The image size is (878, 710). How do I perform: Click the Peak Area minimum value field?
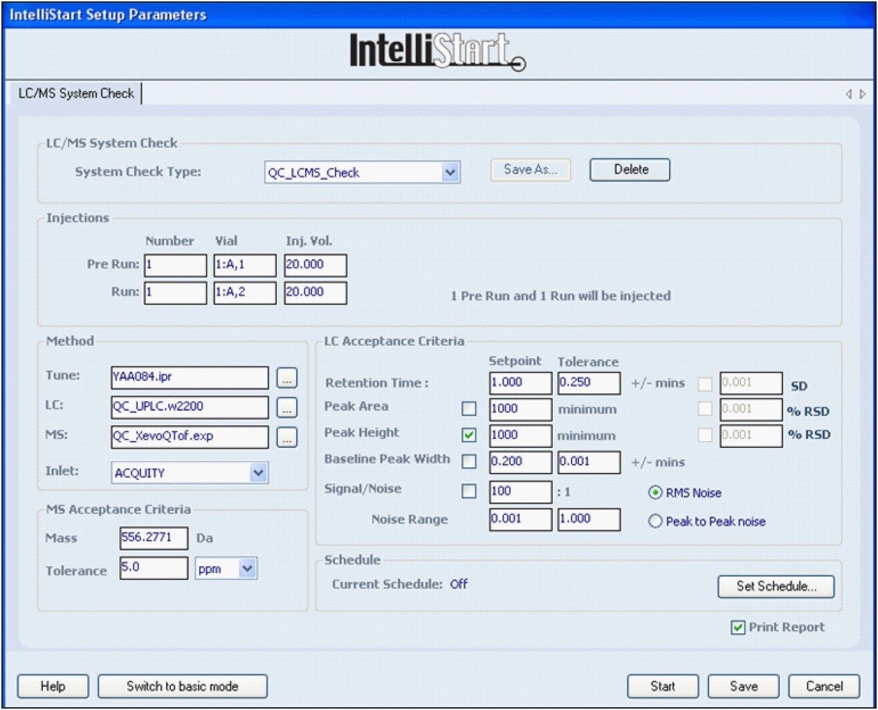(520, 409)
